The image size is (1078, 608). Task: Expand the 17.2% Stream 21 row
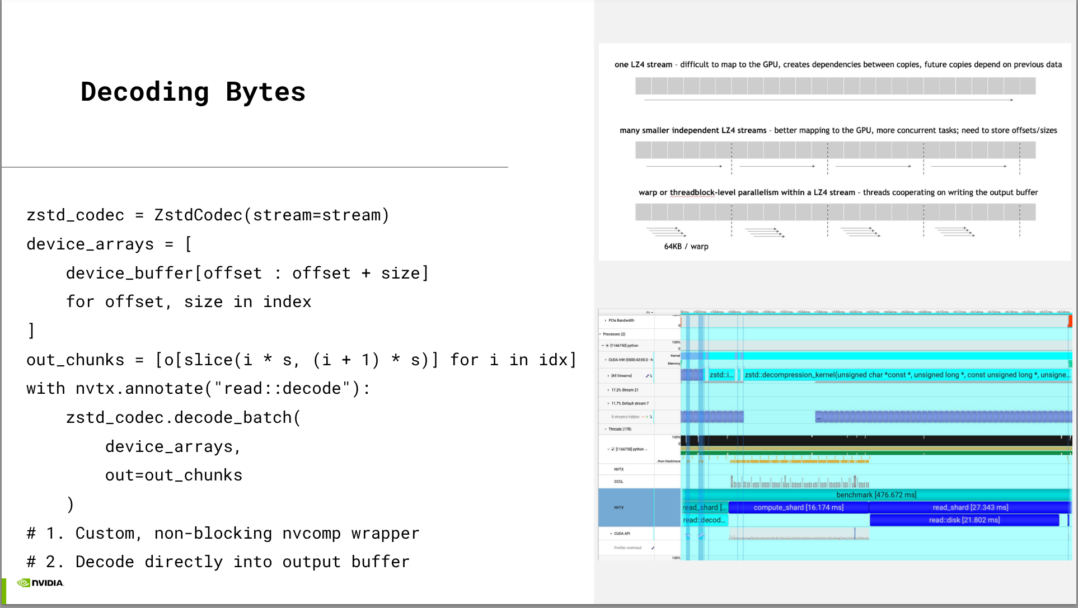pos(608,390)
